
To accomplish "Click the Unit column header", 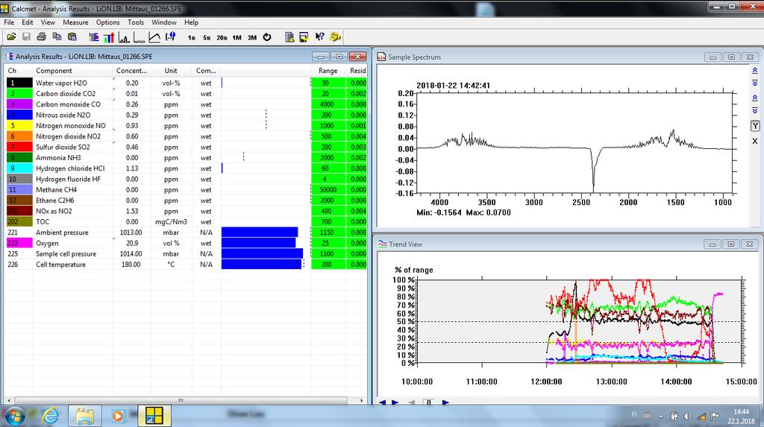I will click(x=171, y=71).
